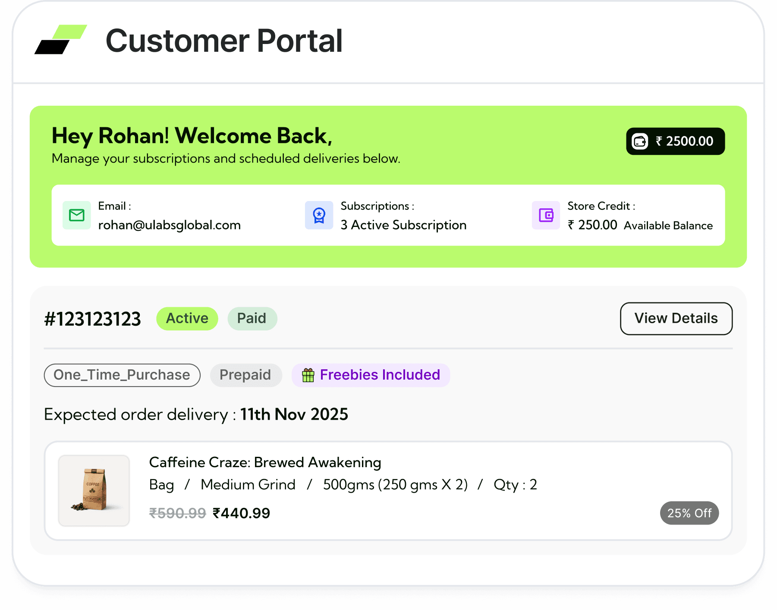Click the Manage your subscriptions subtitle
This screenshot has height=610, width=777.
coord(226,159)
